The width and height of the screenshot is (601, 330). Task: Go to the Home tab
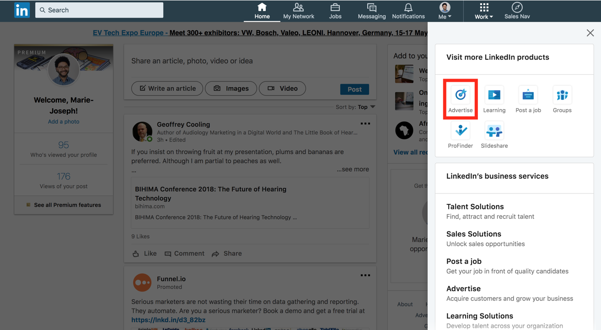[x=262, y=11]
